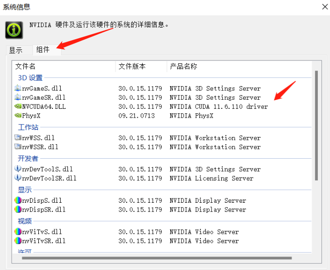This screenshot has height=270, width=330.
Task: Select the nvGameSR.dll file name
Action: point(44,97)
